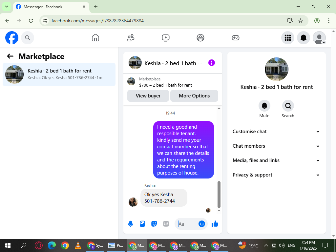Mute the conversation with bell icon
336x252 pixels.
click(264, 106)
